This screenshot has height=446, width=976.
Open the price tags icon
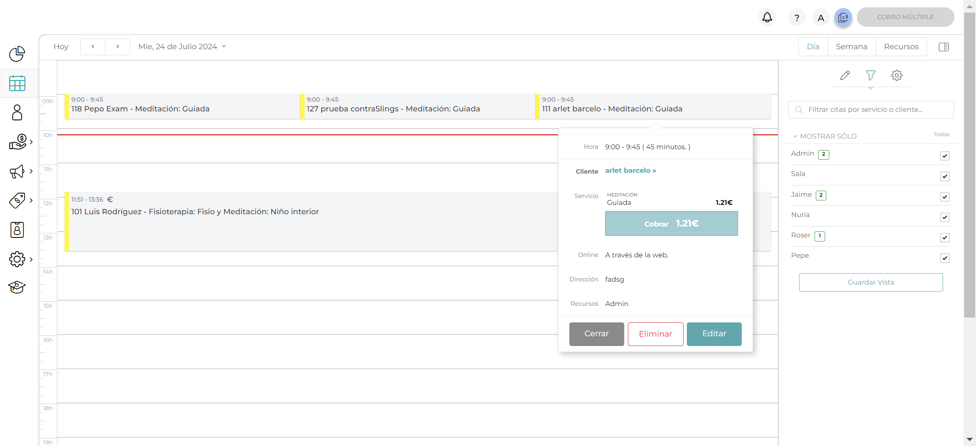pyautogui.click(x=17, y=200)
